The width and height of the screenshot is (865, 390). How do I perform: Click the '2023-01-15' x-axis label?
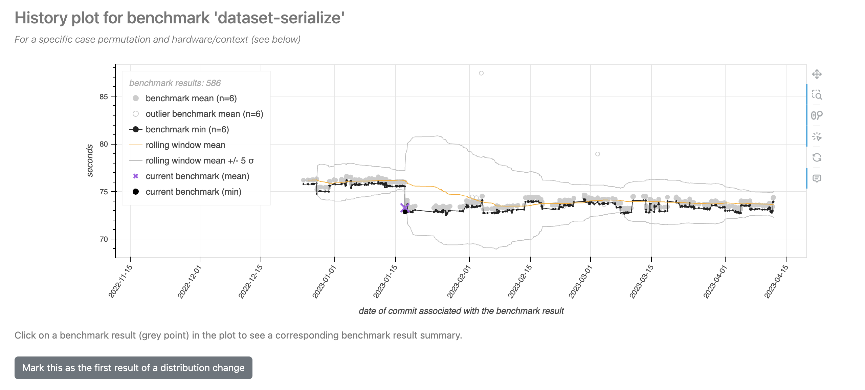point(385,282)
